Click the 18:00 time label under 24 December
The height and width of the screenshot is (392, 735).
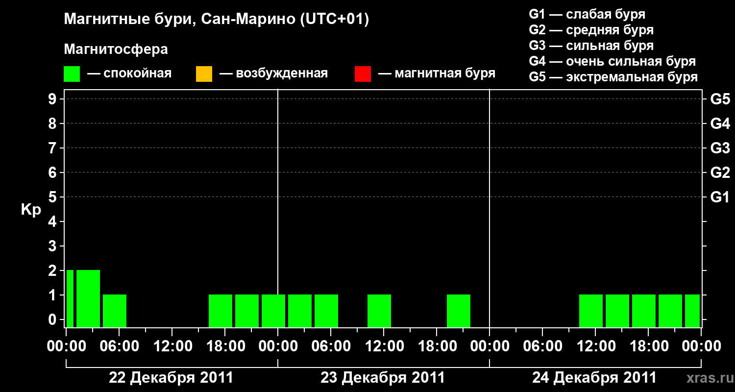(648, 346)
